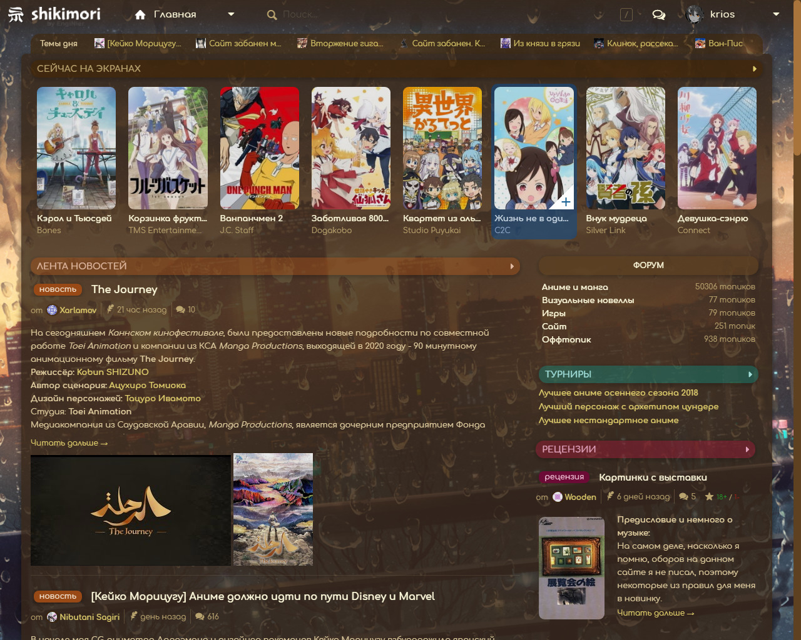The image size is (801, 640).
Task: Click comments icon showing 5 on review
Action: (x=683, y=496)
